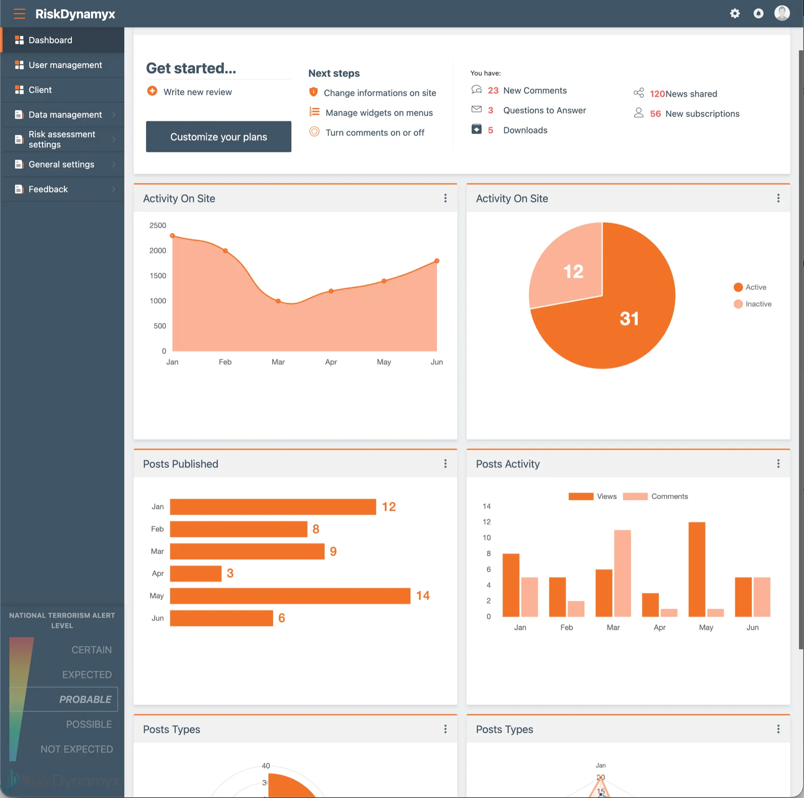Click the pie chart slice labeled 12
The image size is (804, 798).
[573, 271]
